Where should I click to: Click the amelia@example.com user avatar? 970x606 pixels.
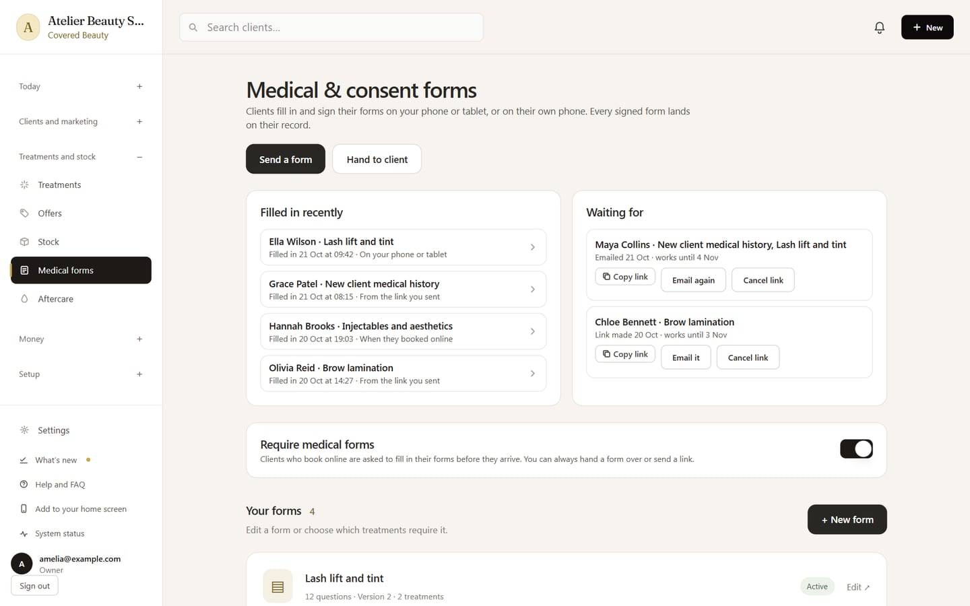[x=22, y=564]
